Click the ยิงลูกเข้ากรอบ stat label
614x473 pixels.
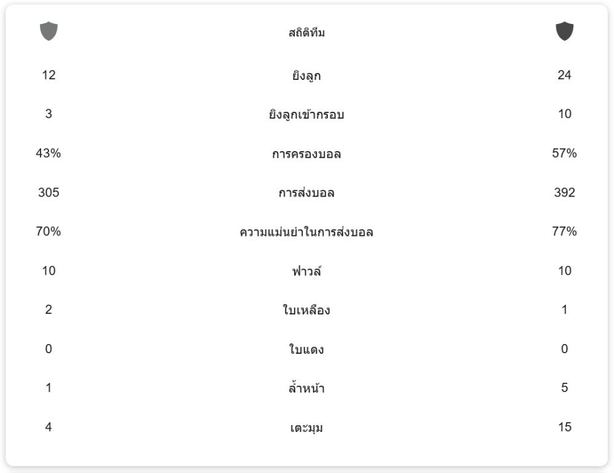(306, 115)
